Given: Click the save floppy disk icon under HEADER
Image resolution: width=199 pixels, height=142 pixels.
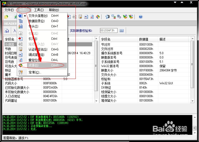Looking at the screenshot, I should [7, 31].
